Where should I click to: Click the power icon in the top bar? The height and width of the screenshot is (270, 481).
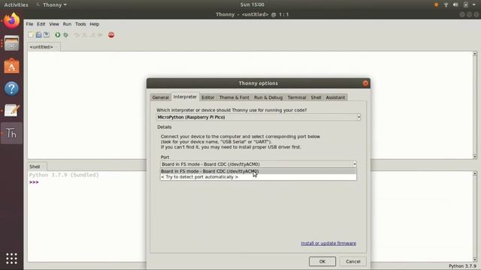(466, 4)
